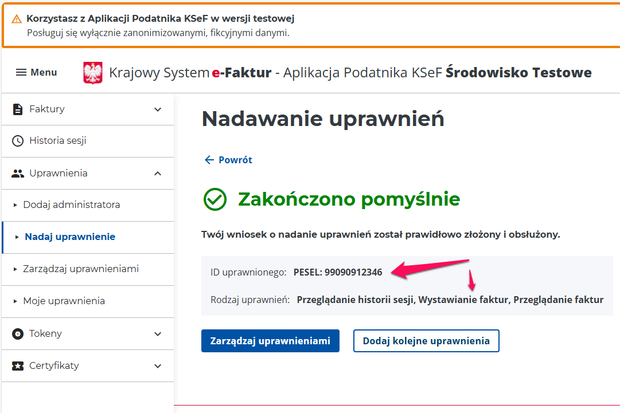The height and width of the screenshot is (413, 620).
Task: Click the Polish eagle emblem logo
Action: [93, 73]
